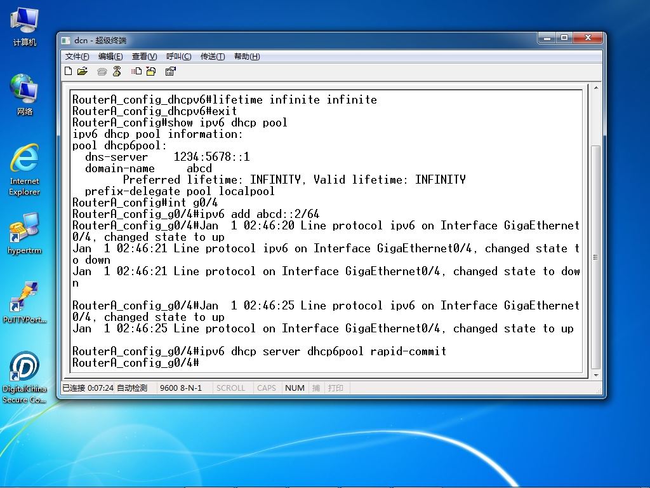Image resolution: width=650 pixels, height=488 pixels.
Task: Click the terminal vertical scrollbar thumb
Action: click(595, 257)
